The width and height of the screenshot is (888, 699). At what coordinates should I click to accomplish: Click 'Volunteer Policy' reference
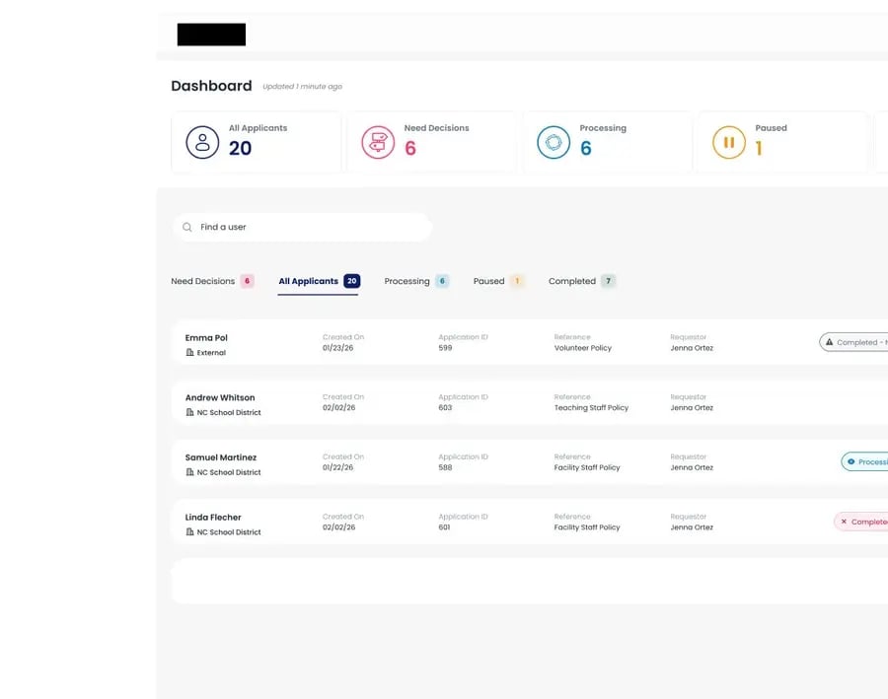583,348
